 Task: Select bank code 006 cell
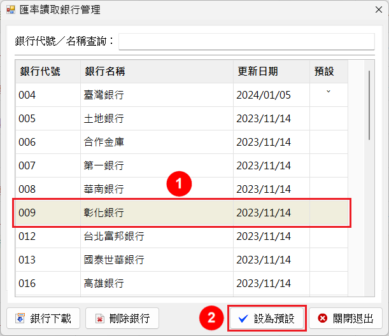[x=48, y=142]
